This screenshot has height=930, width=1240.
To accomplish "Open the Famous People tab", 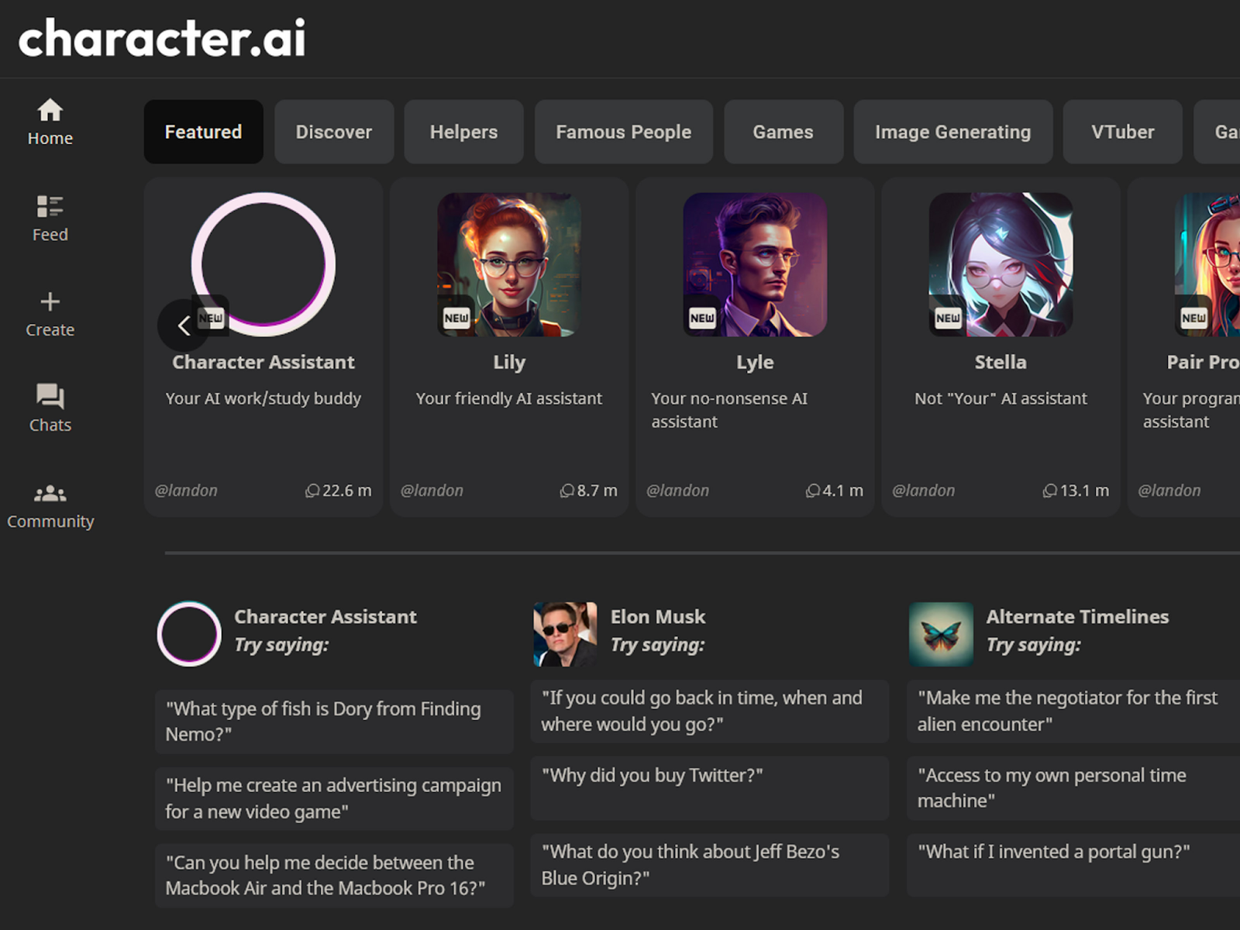I will [x=623, y=132].
